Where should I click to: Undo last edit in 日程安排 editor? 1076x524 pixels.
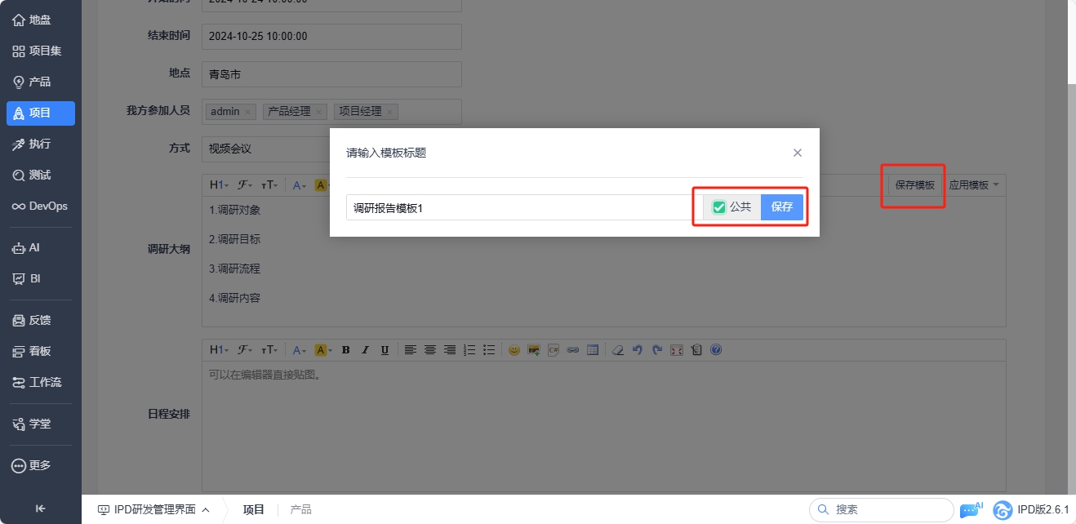click(x=638, y=350)
